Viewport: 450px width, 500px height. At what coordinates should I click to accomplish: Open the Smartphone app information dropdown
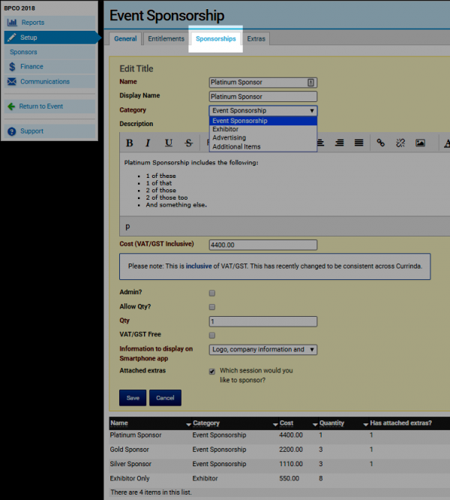coord(263,350)
